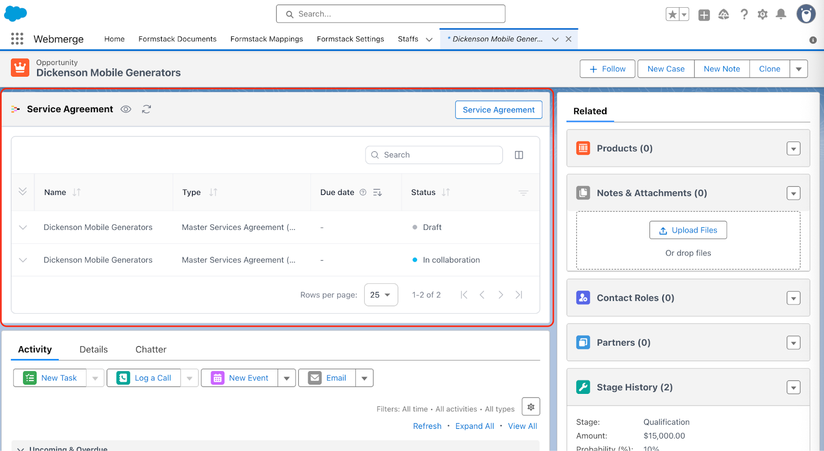Expand the Draft agreement row
Viewport: 824px width, 451px height.
click(x=23, y=227)
